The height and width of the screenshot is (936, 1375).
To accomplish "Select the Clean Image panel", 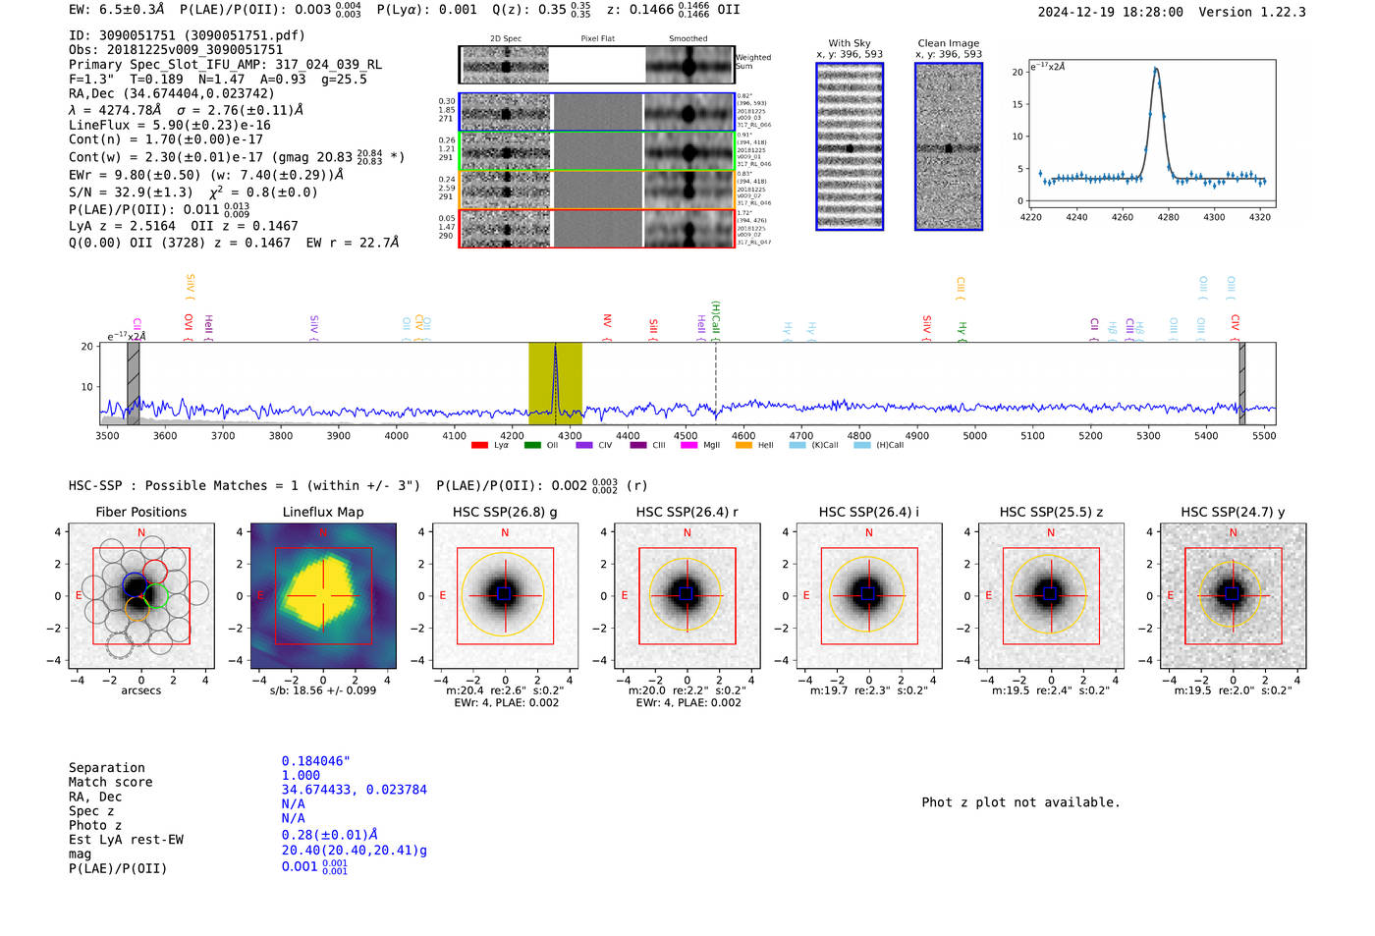I will pyautogui.click(x=949, y=146).
